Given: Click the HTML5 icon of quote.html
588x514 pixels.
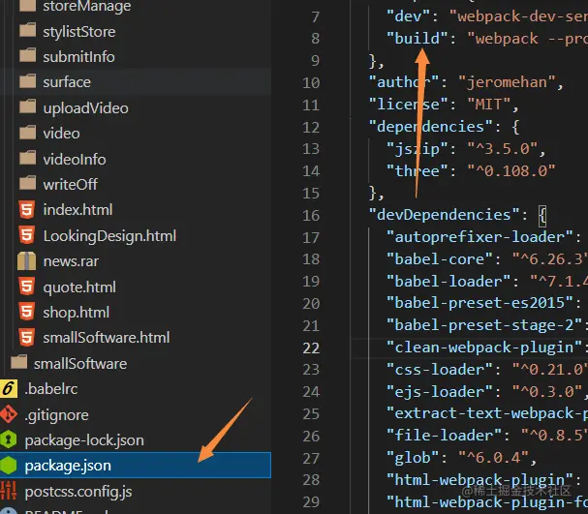Looking at the screenshot, I should (x=26, y=287).
